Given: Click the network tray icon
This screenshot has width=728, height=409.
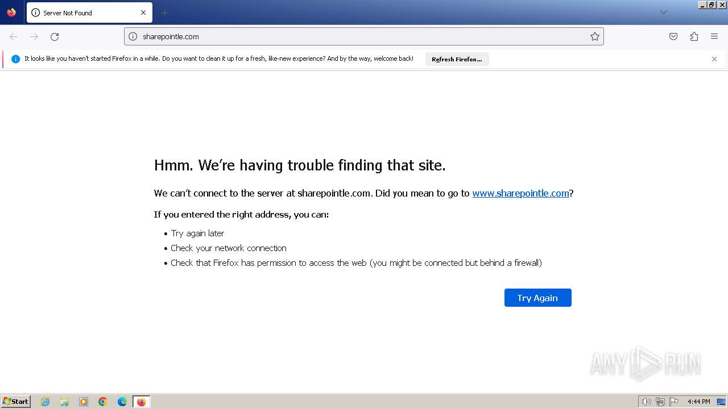Looking at the screenshot, I should [660, 402].
